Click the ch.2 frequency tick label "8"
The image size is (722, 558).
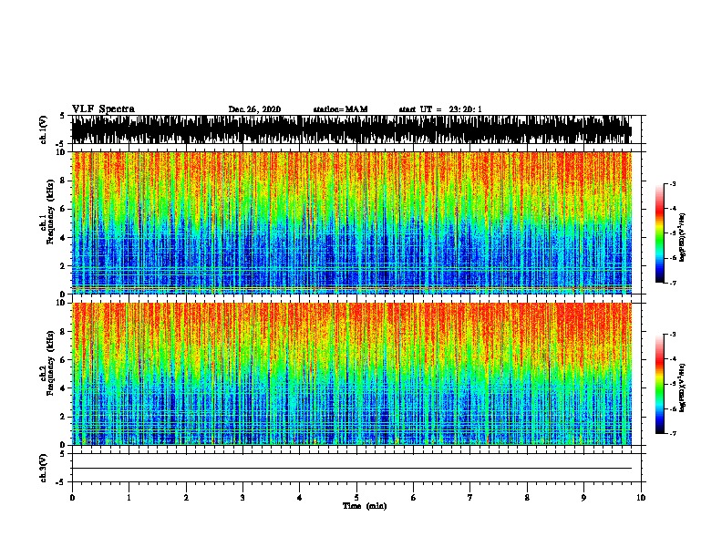tap(63, 332)
